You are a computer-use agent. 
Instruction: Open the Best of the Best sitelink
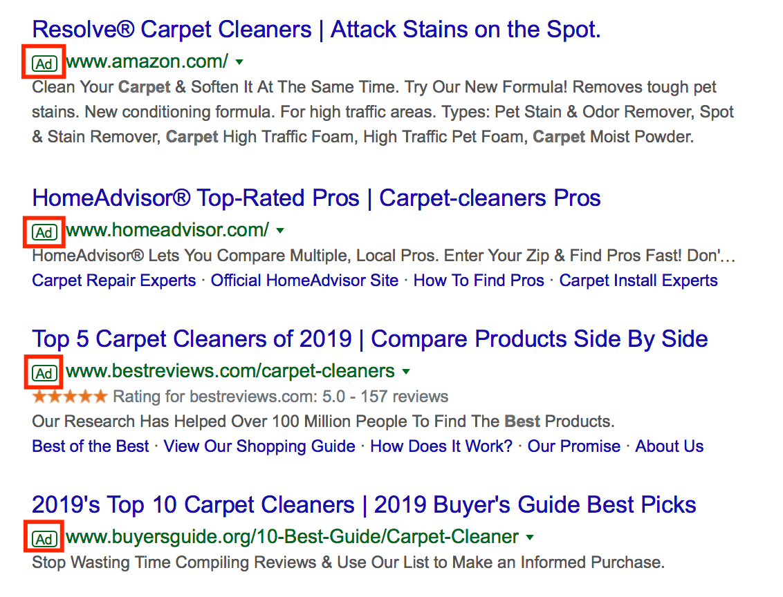(x=91, y=446)
